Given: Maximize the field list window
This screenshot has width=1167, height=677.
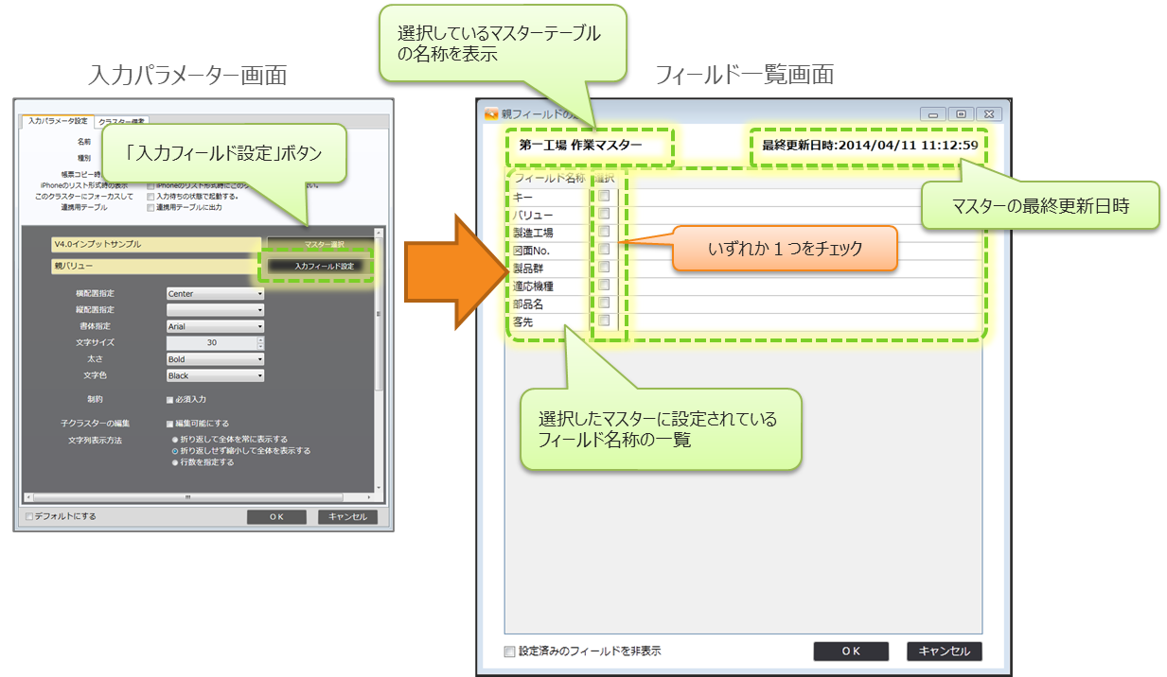Looking at the screenshot, I should pyautogui.click(x=960, y=114).
